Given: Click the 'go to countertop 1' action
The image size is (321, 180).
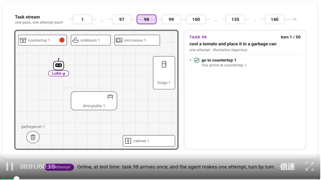Looking at the screenshot, I should click(x=219, y=60).
